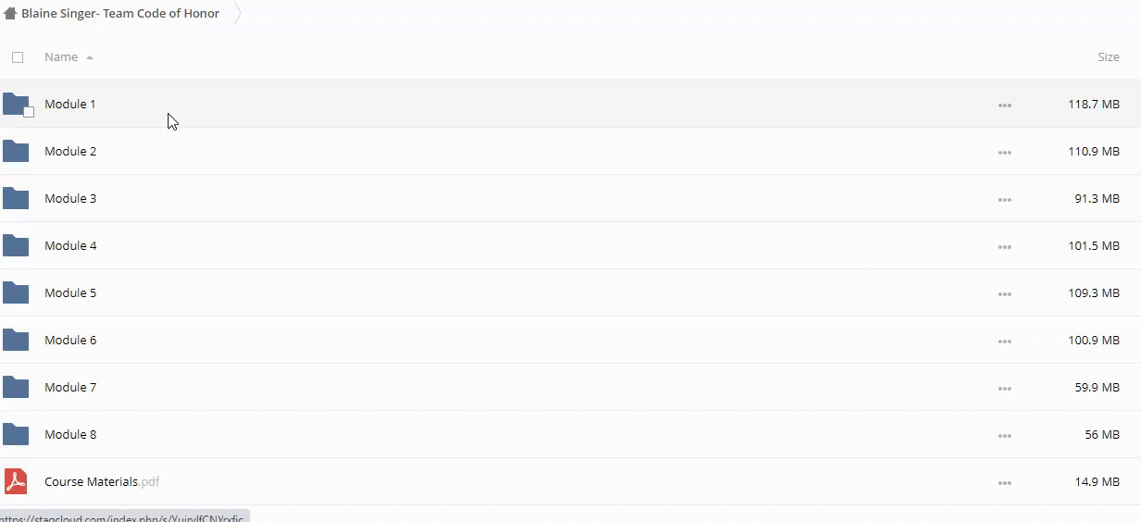Screen dimensions: 1141x522
Task: Check the Module 1 selection checkbox
Action: coord(29,112)
